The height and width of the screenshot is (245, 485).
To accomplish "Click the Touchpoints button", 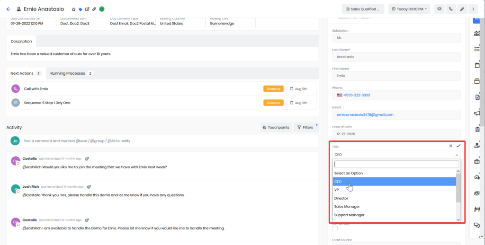I will coord(276,127).
